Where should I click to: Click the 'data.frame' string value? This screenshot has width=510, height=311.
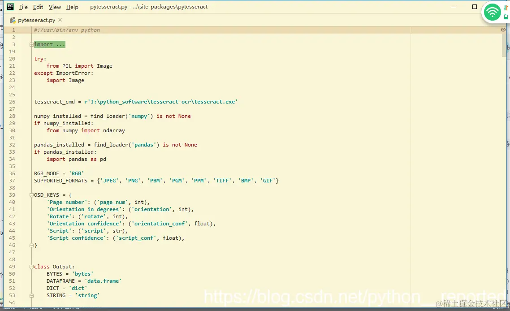pyautogui.click(x=103, y=281)
